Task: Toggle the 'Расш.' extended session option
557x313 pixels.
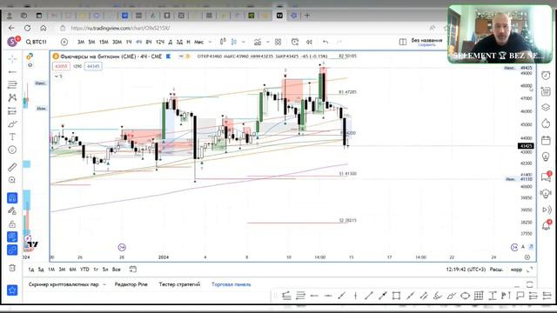Action: point(496,270)
